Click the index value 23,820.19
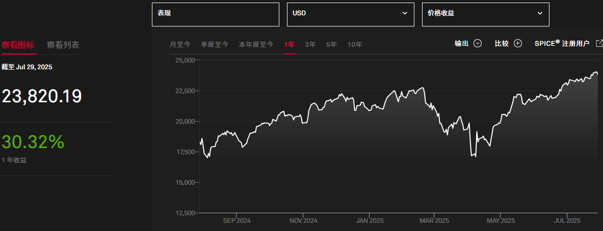603x231 pixels. pos(42,96)
